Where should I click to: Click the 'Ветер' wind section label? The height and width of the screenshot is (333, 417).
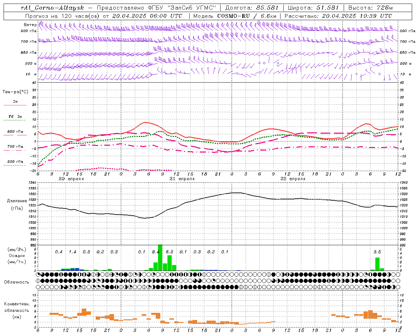[x=30, y=25]
